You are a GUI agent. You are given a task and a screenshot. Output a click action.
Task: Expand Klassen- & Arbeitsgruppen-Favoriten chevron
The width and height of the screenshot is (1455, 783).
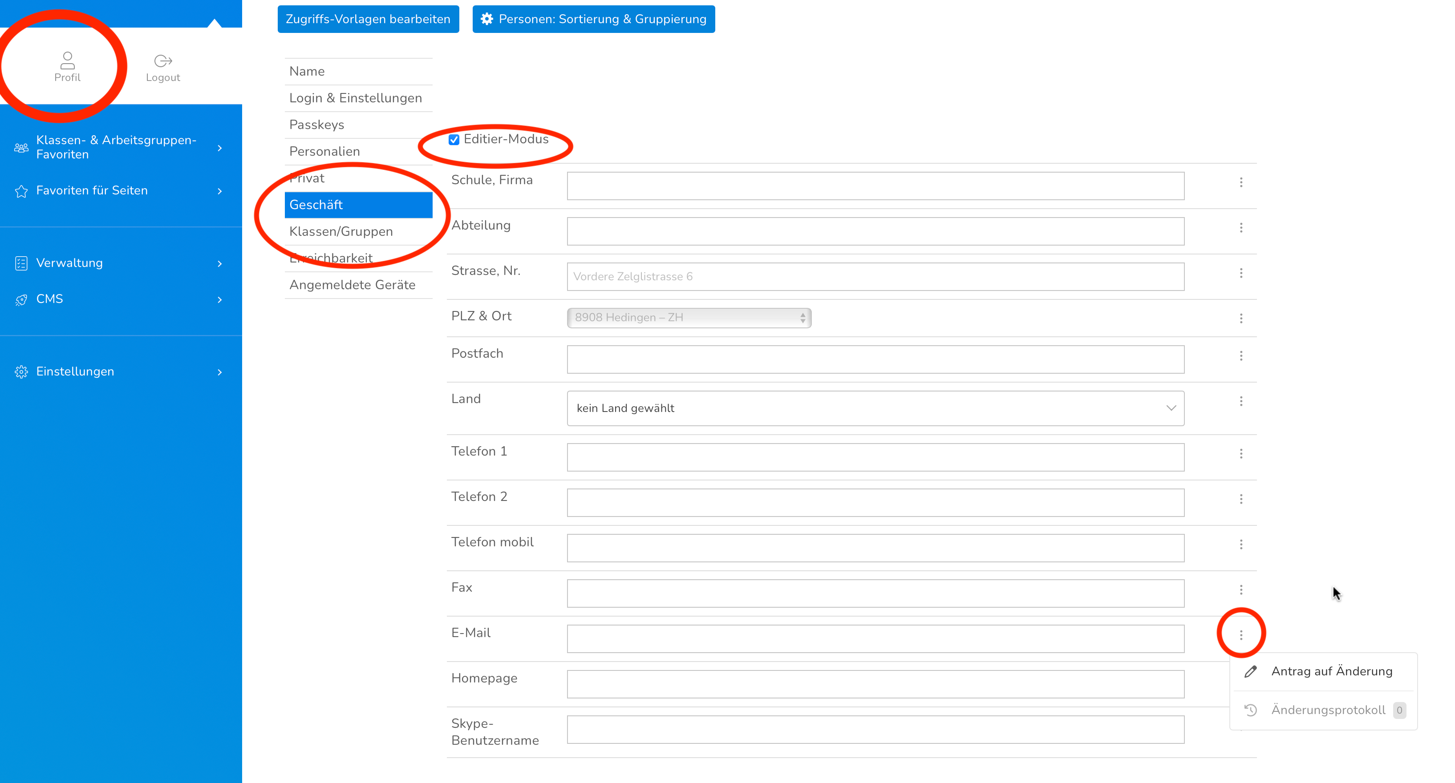pos(220,148)
